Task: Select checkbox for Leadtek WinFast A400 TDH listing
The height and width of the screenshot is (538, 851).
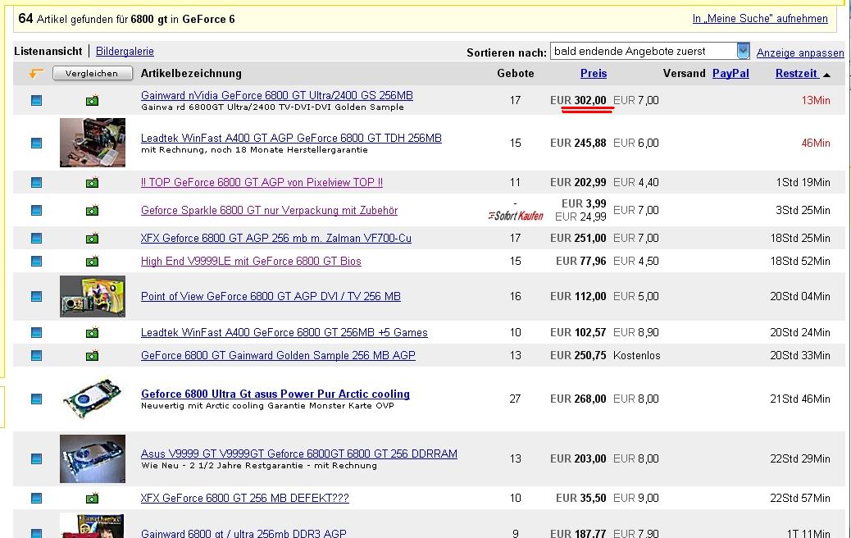Action: click(x=36, y=143)
